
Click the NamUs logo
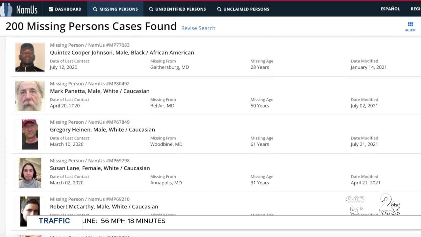point(19,9)
